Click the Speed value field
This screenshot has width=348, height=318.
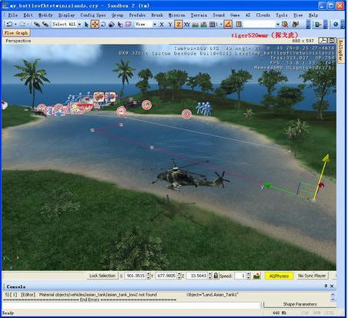point(240,276)
